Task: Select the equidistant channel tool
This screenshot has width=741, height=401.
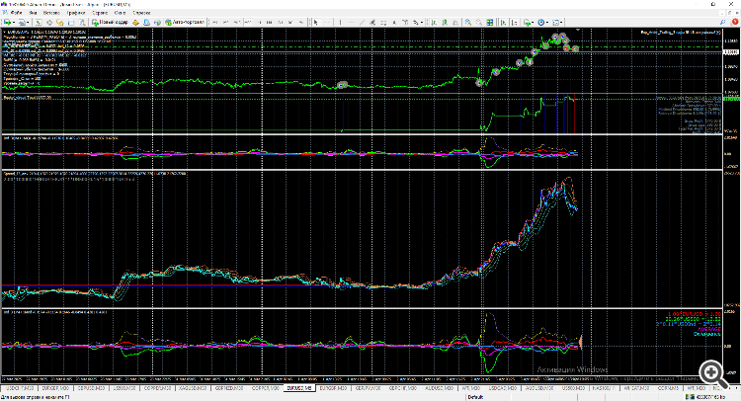Action: pos(372,22)
